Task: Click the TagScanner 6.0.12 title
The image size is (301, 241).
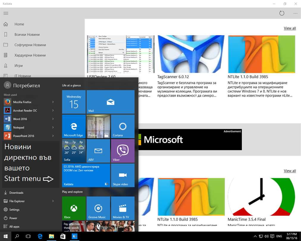Action: 173,77
